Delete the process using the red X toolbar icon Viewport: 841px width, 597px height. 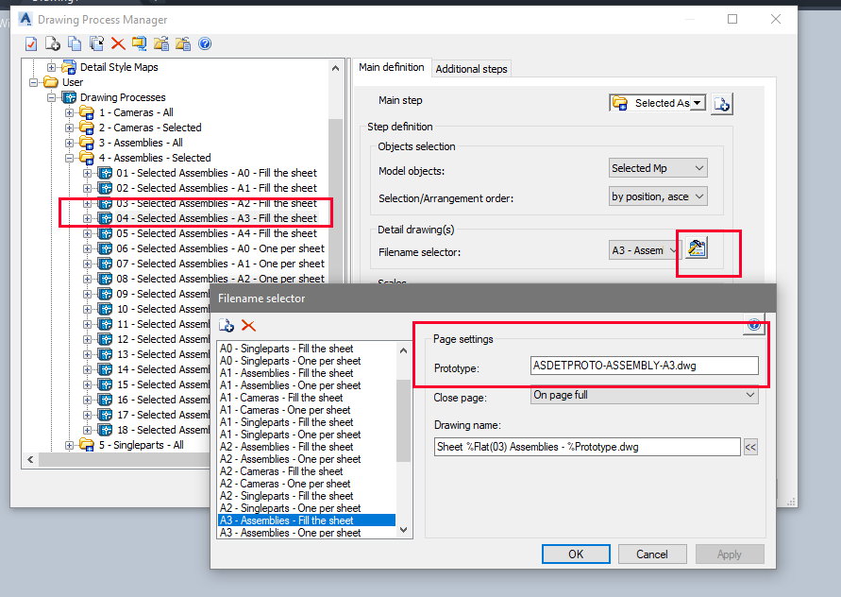tap(117, 43)
